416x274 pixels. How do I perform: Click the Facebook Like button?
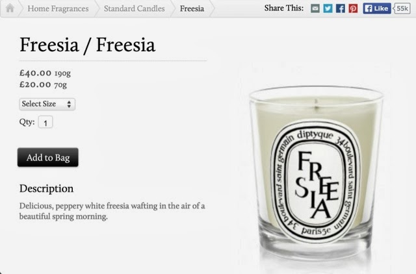click(377, 8)
